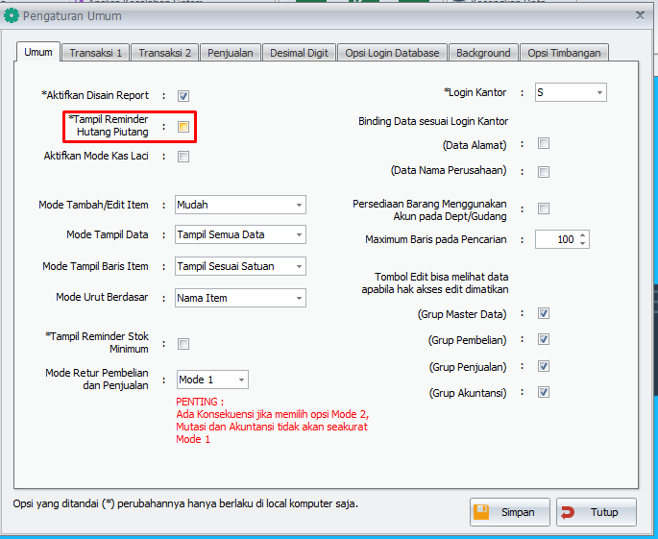Viewport: 658px width, 539px height.
Task: Enable Tampil Reminder Hutang Piutang checkbox
Action: [x=183, y=127]
